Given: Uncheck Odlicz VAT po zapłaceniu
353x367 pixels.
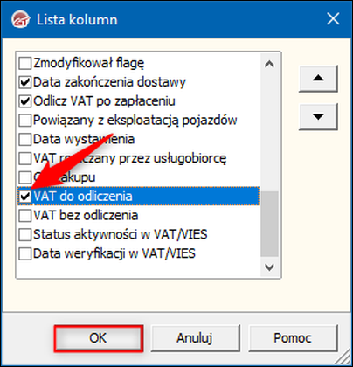Looking at the screenshot, I should click(25, 101).
